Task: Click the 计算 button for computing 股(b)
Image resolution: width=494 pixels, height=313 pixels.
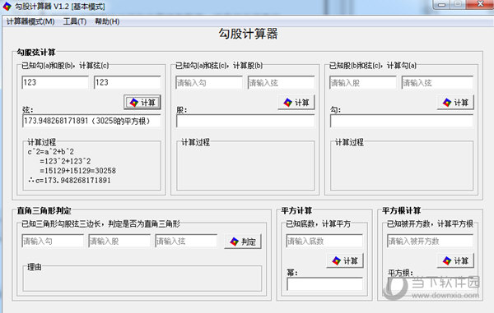Action: pos(296,103)
